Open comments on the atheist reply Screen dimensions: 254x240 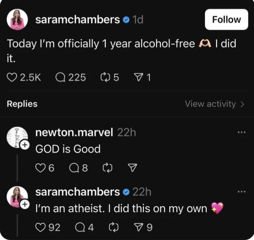[x=80, y=228]
